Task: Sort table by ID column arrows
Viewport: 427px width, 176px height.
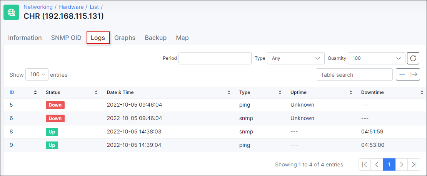Action: (x=35, y=93)
